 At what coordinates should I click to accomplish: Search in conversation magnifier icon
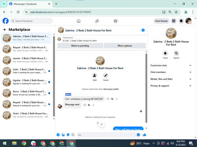(x=176, y=53)
